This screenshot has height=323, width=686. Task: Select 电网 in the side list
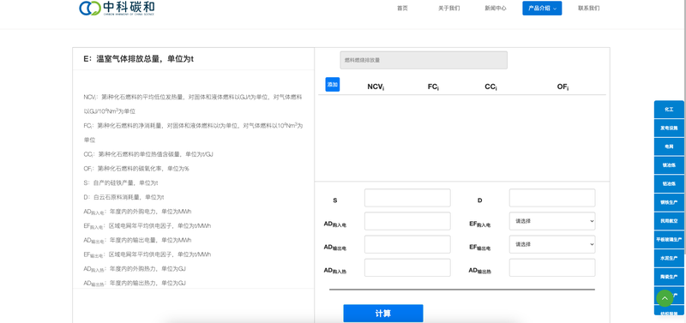669,147
